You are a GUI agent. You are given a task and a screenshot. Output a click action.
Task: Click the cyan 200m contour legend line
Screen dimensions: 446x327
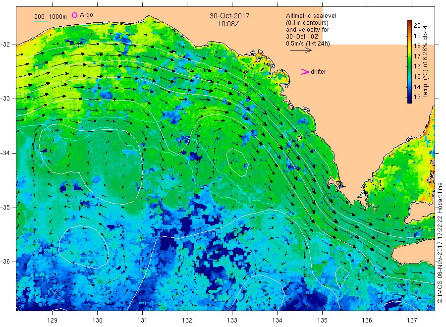click(41, 21)
